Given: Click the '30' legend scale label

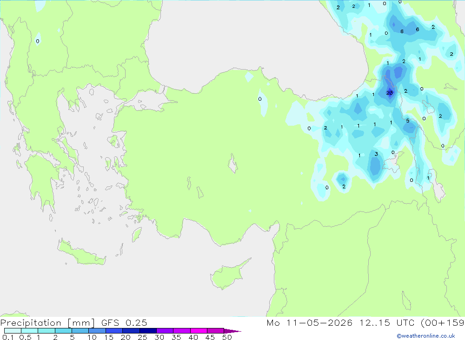Looking at the screenshot, I should click(159, 337).
